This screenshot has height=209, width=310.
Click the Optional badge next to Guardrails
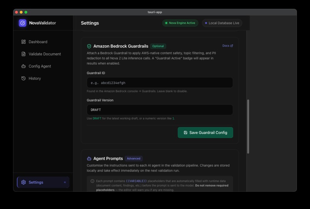(x=158, y=46)
